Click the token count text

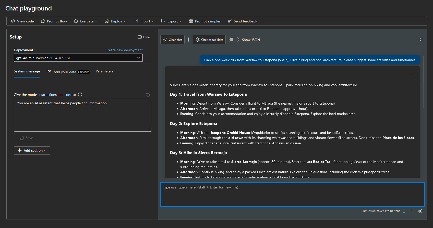point(381,211)
